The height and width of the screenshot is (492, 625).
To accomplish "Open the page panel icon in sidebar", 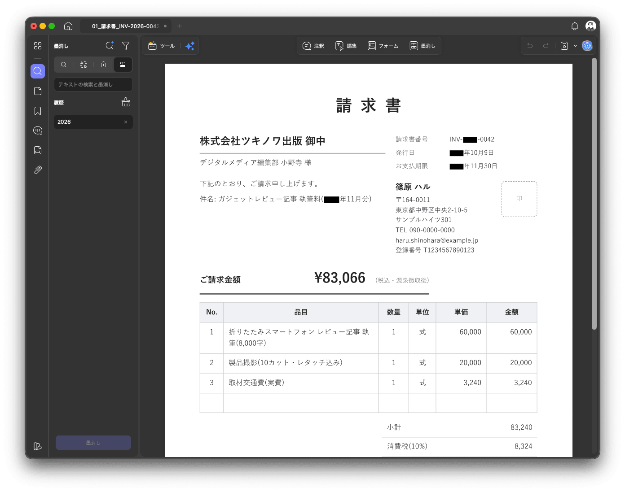I will (38, 91).
